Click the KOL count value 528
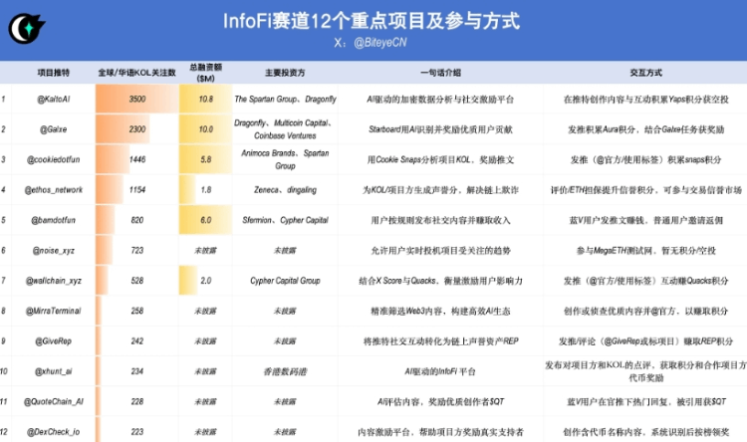Screen dimensions: 747x442 pyautogui.click(x=137, y=281)
